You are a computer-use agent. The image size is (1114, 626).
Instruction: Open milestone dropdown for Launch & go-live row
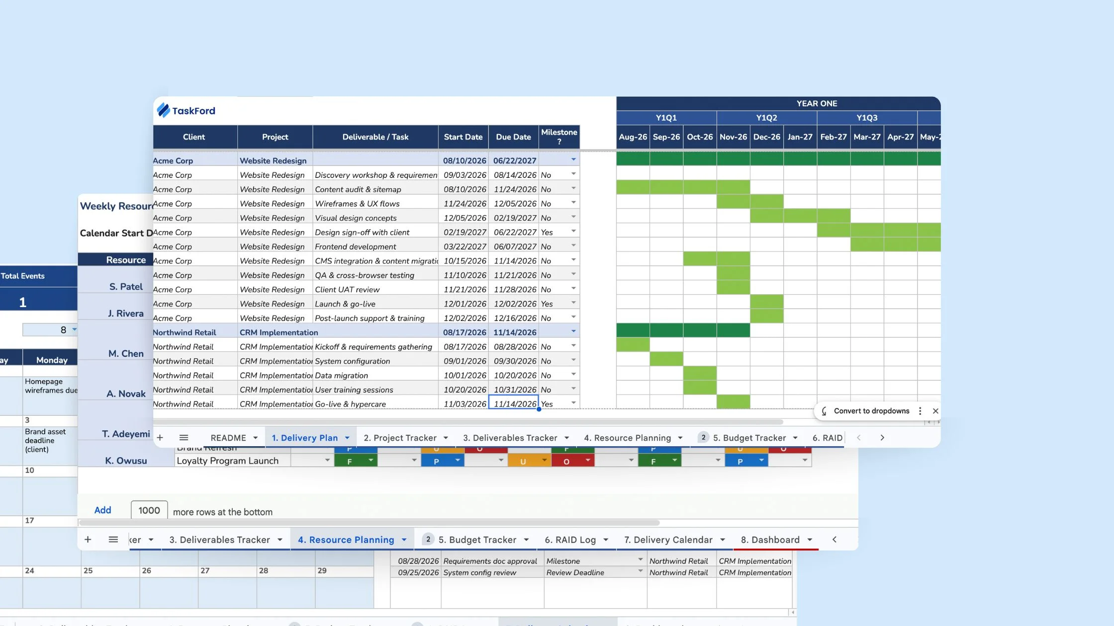pyautogui.click(x=573, y=303)
